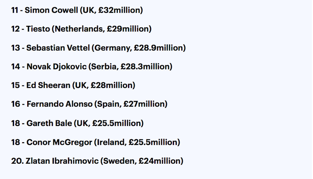
Task: Click the word Sweden
Action: coord(120,161)
